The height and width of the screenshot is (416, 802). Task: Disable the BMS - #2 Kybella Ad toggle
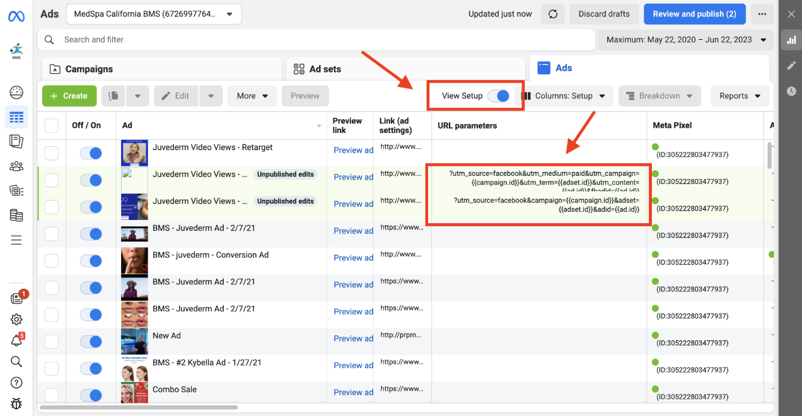(x=91, y=369)
